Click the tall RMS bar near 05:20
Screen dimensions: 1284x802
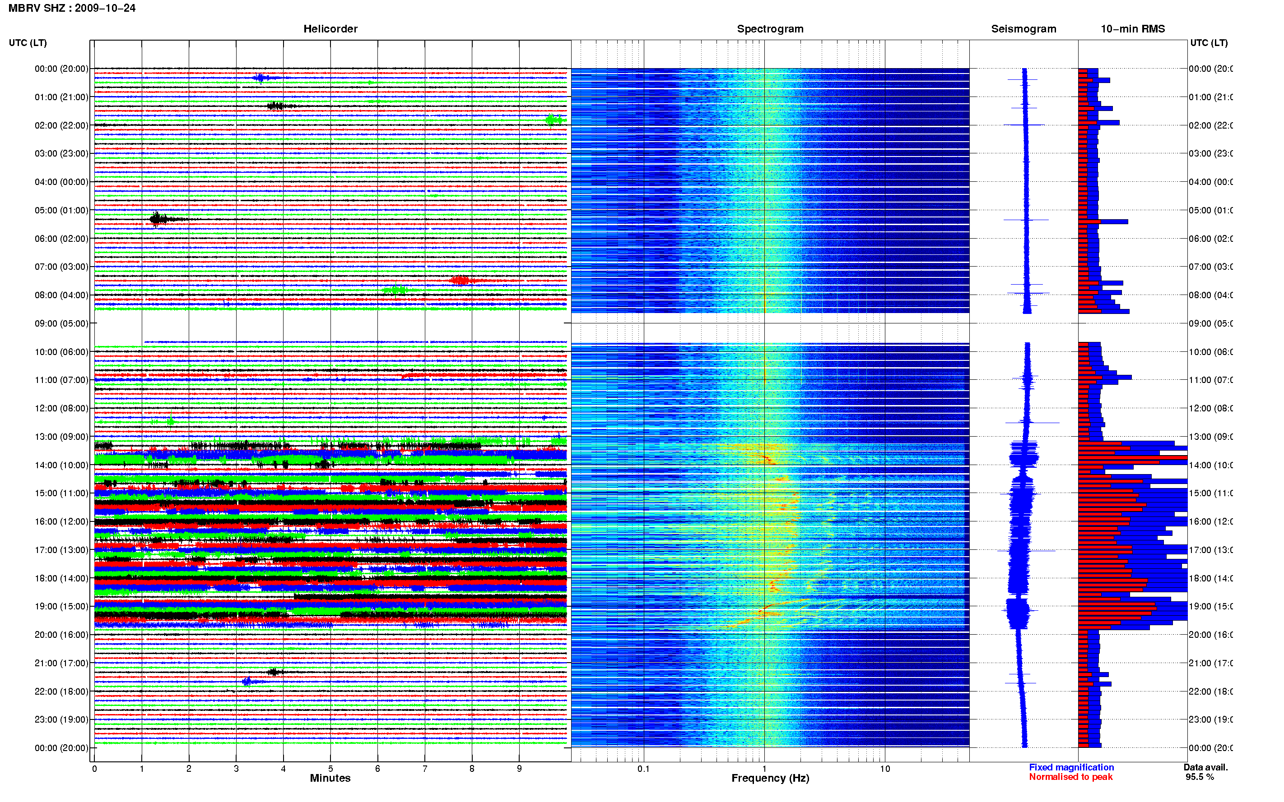pos(1103,222)
